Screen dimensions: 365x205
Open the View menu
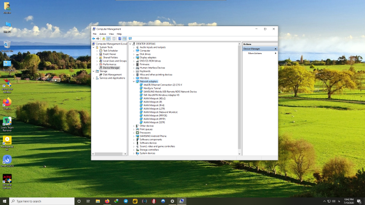click(112, 34)
